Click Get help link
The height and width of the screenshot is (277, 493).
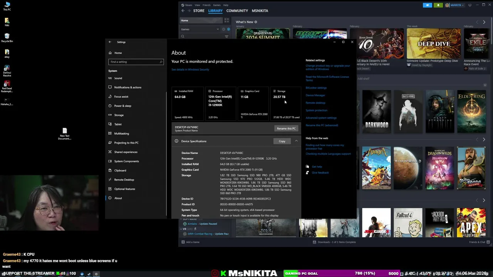pyautogui.click(x=317, y=167)
